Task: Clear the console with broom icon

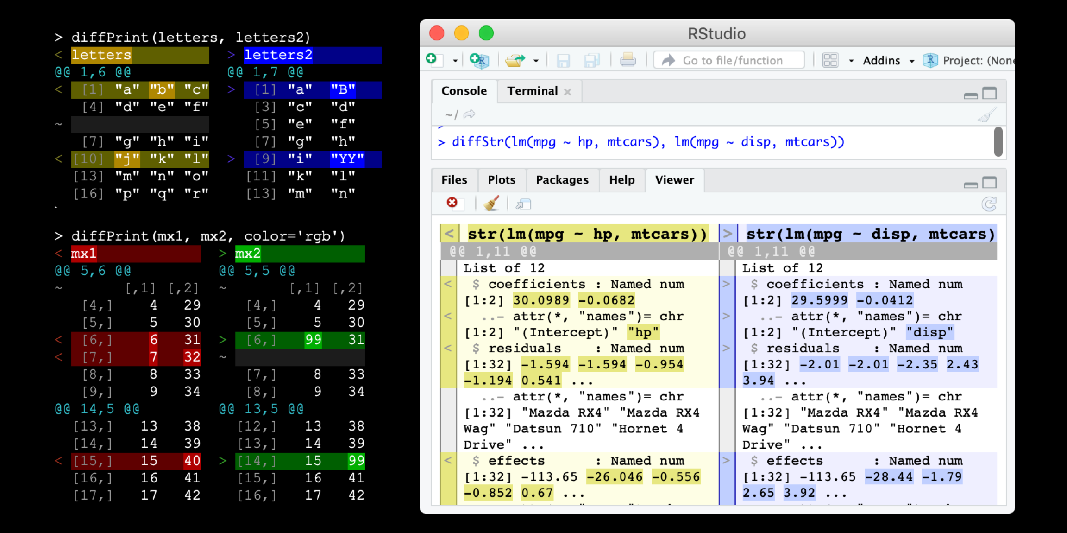Action: coord(987,114)
